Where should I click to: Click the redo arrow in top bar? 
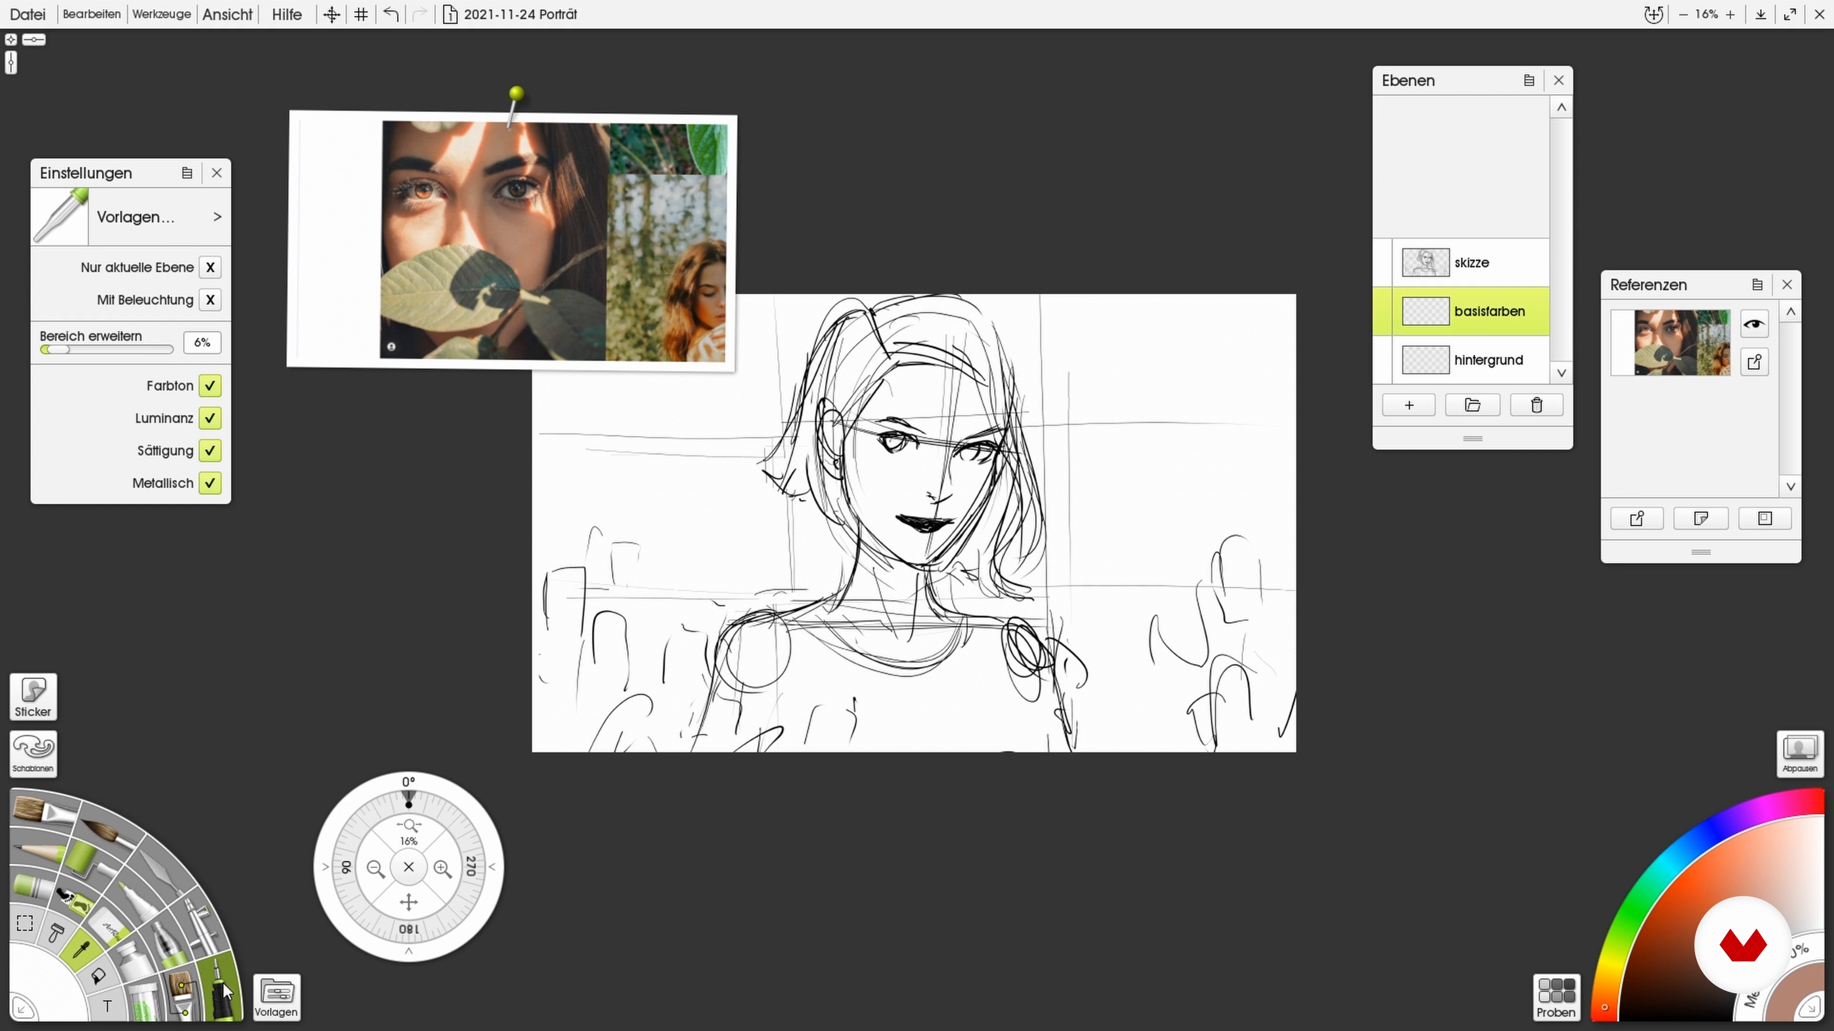(x=420, y=14)
